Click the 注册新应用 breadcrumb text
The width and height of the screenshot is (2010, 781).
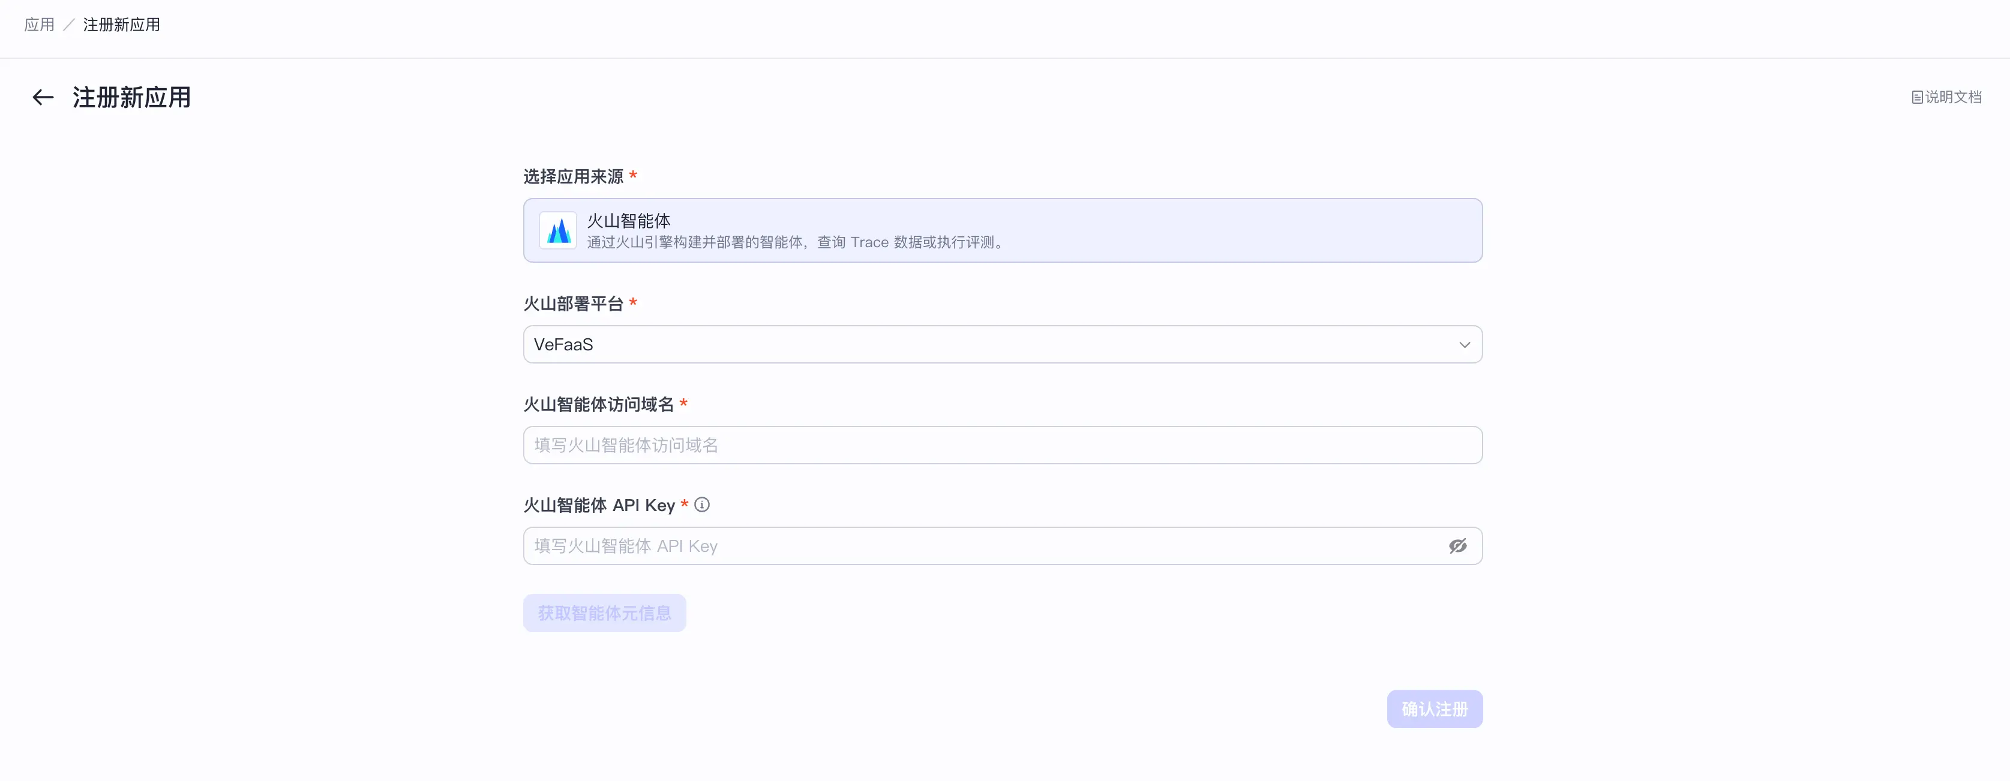(x=122, y=25)
